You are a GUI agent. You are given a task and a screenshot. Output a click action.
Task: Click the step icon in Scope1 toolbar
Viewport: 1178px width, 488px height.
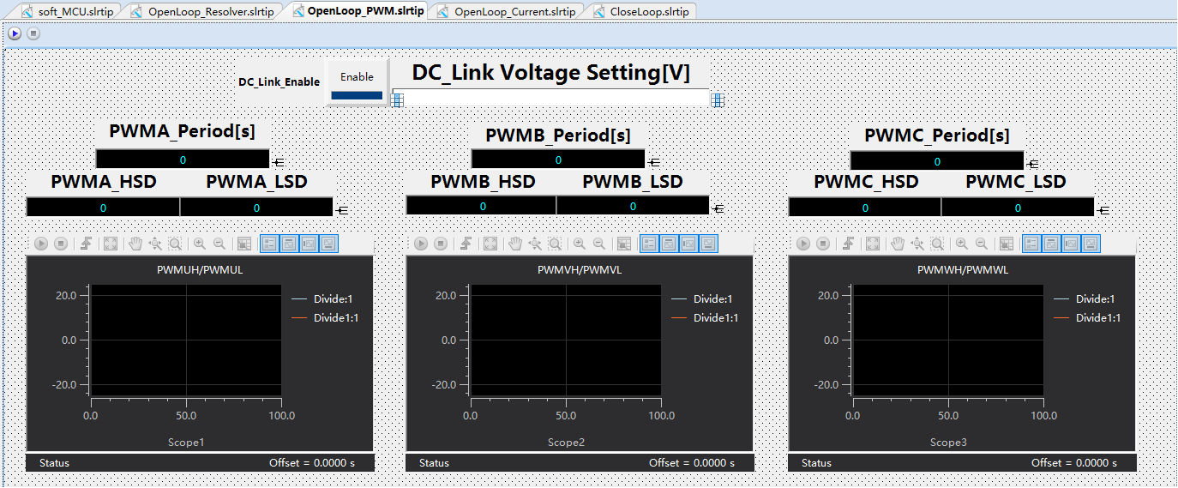(x=87, y=244)
